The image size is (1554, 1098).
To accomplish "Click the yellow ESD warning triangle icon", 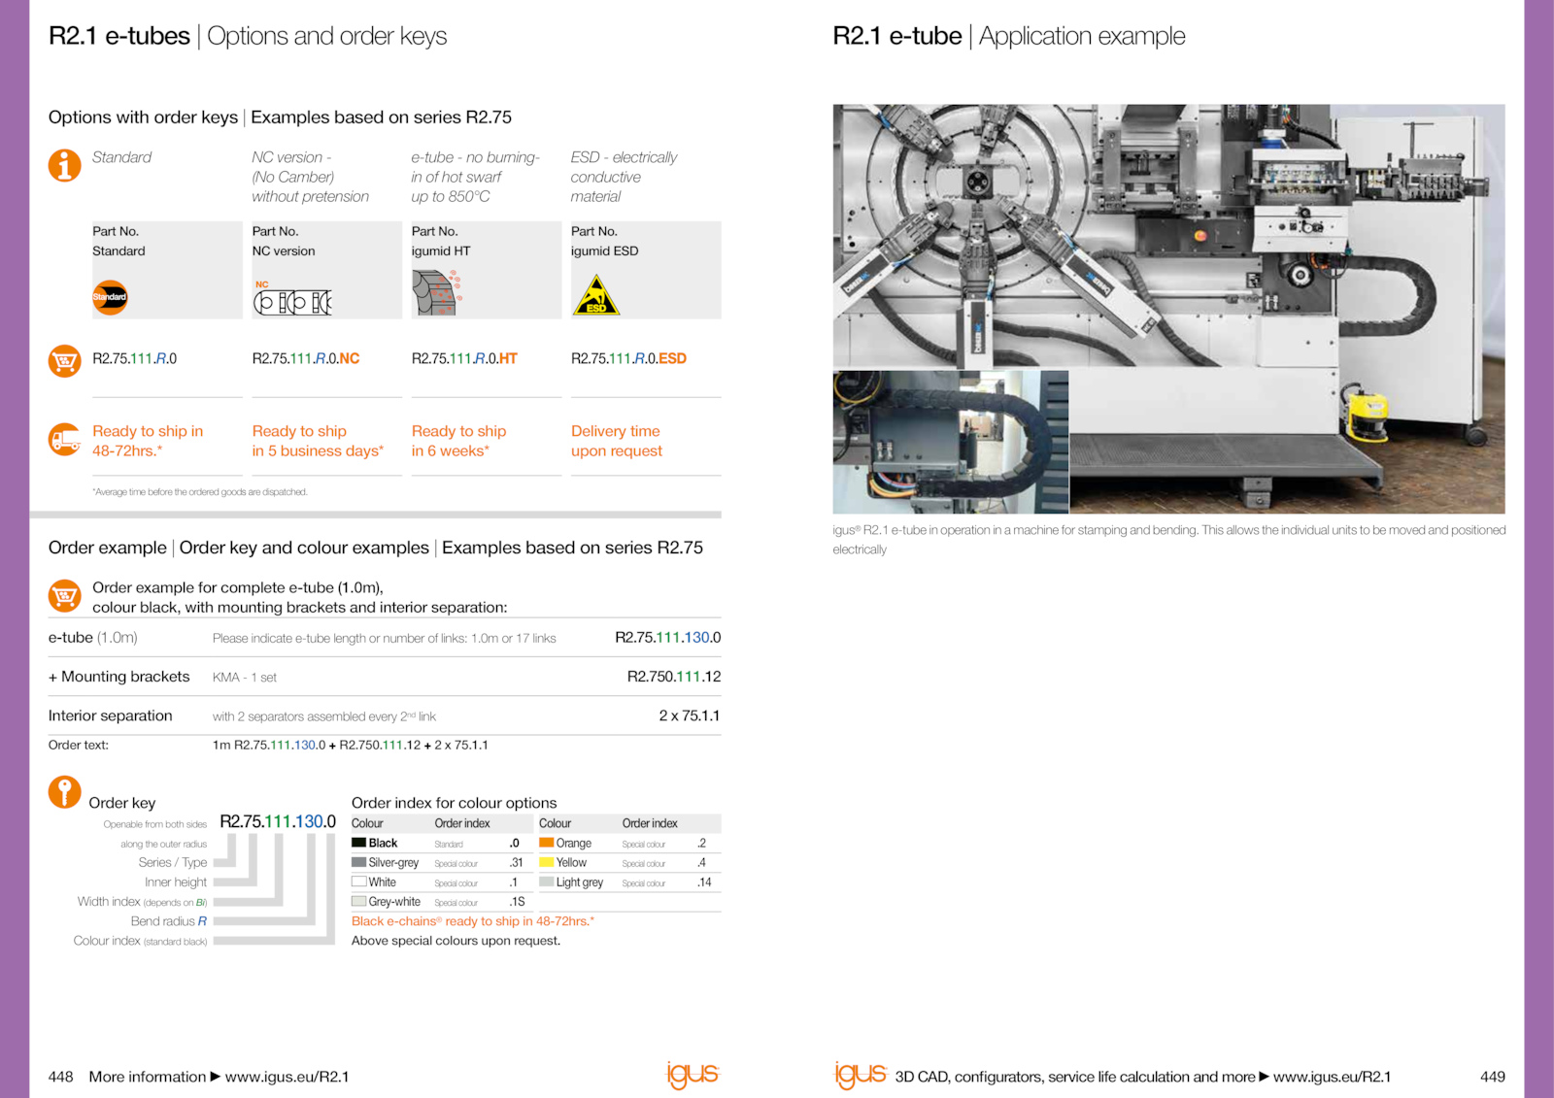I will point(596,295).
